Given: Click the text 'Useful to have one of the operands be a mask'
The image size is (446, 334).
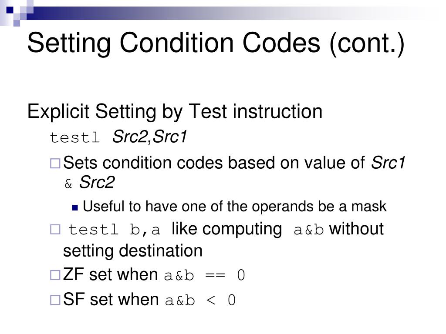Looking at the screenshot, I should [235, 207].
